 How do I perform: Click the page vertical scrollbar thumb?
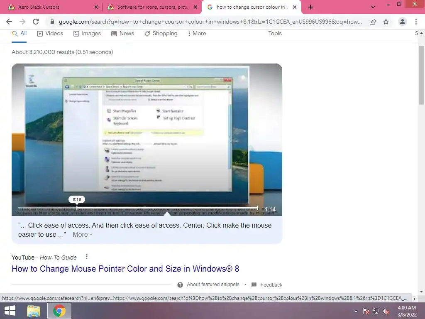click(421, 75)
